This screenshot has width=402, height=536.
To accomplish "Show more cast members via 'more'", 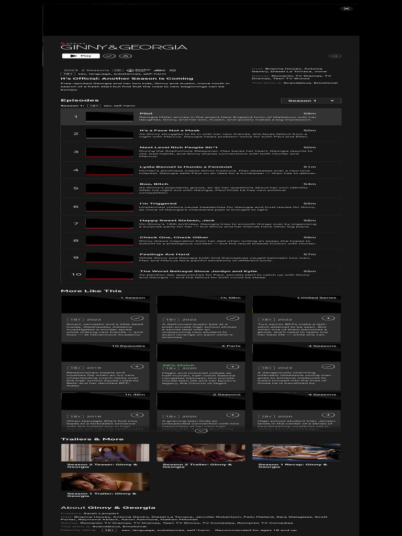I will 321,71.
